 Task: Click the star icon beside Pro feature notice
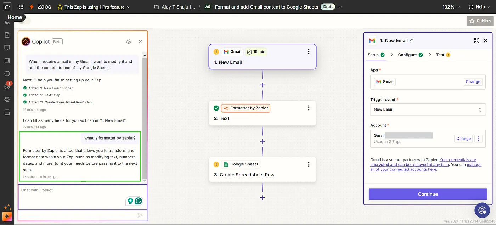(60, 7)
